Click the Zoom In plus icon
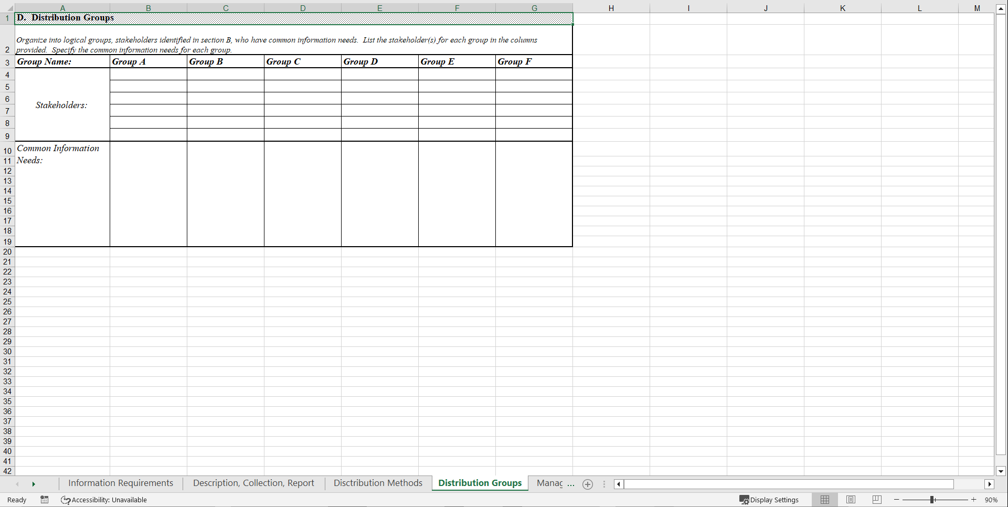This screenshot has width=1008, height=507. [x=974, y=500]
